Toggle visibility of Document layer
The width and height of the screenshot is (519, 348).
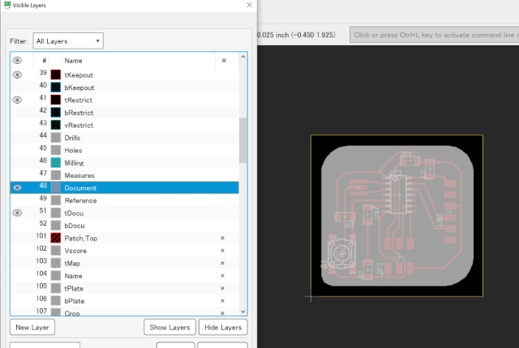pos(17,188)
